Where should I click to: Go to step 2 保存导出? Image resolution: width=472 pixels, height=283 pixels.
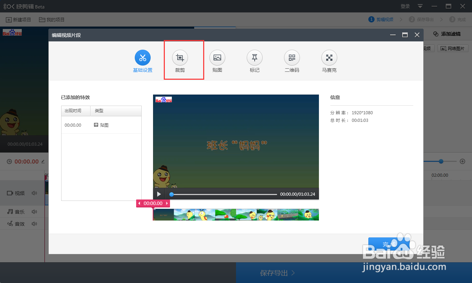pyautogui.click(x=421, y=19)
